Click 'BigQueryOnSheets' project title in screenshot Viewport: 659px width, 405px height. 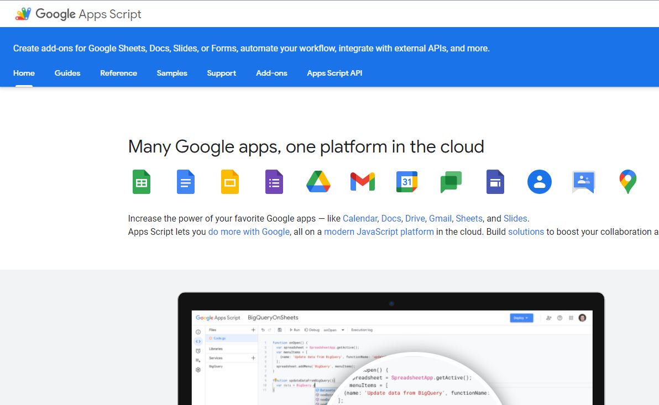273,318
